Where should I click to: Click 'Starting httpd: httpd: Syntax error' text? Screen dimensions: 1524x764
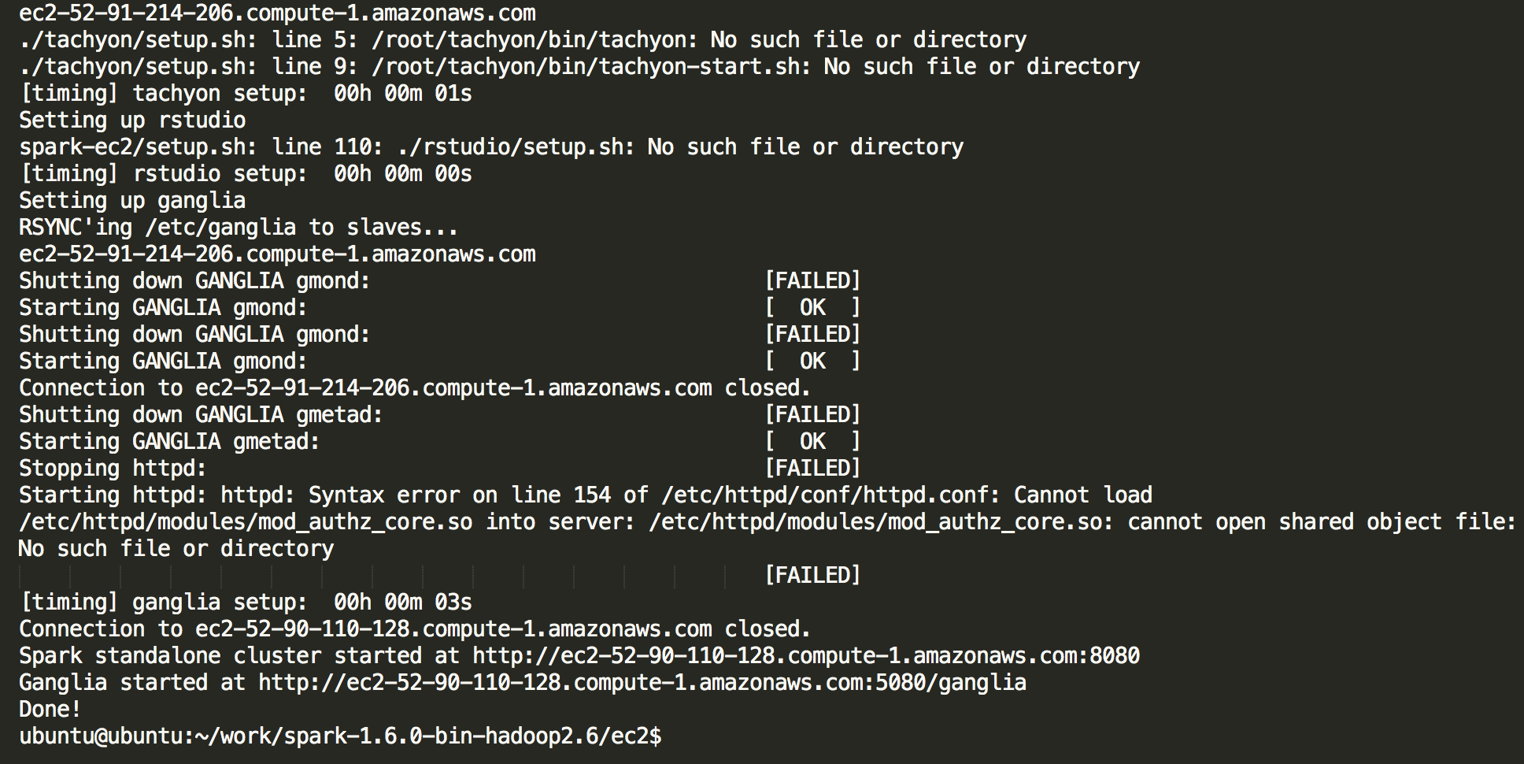click(239, 495)
